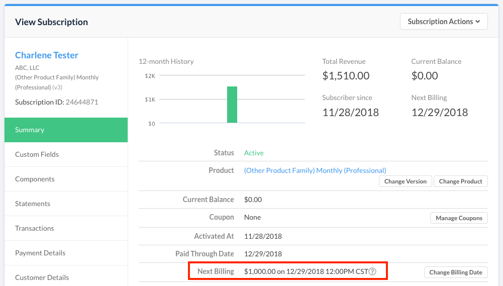Image resolution: width=503 pixels, height=286 pixels.
Task: Open the Subscription Actions dropdown
Action: pos(444,22)
